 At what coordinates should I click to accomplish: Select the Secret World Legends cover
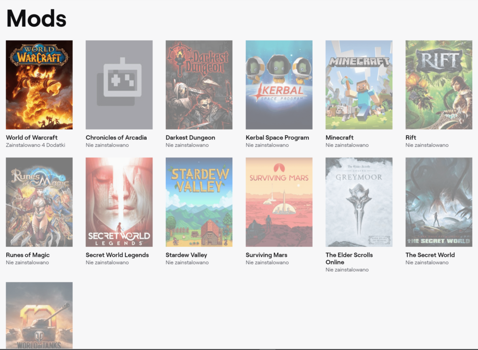click(119, 202)
